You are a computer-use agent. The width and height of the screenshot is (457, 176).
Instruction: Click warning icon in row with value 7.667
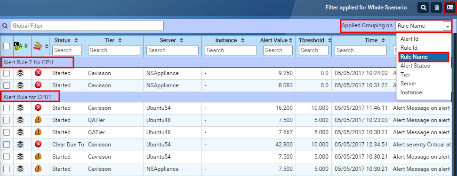pyautogui.click(x=38, y=132)
